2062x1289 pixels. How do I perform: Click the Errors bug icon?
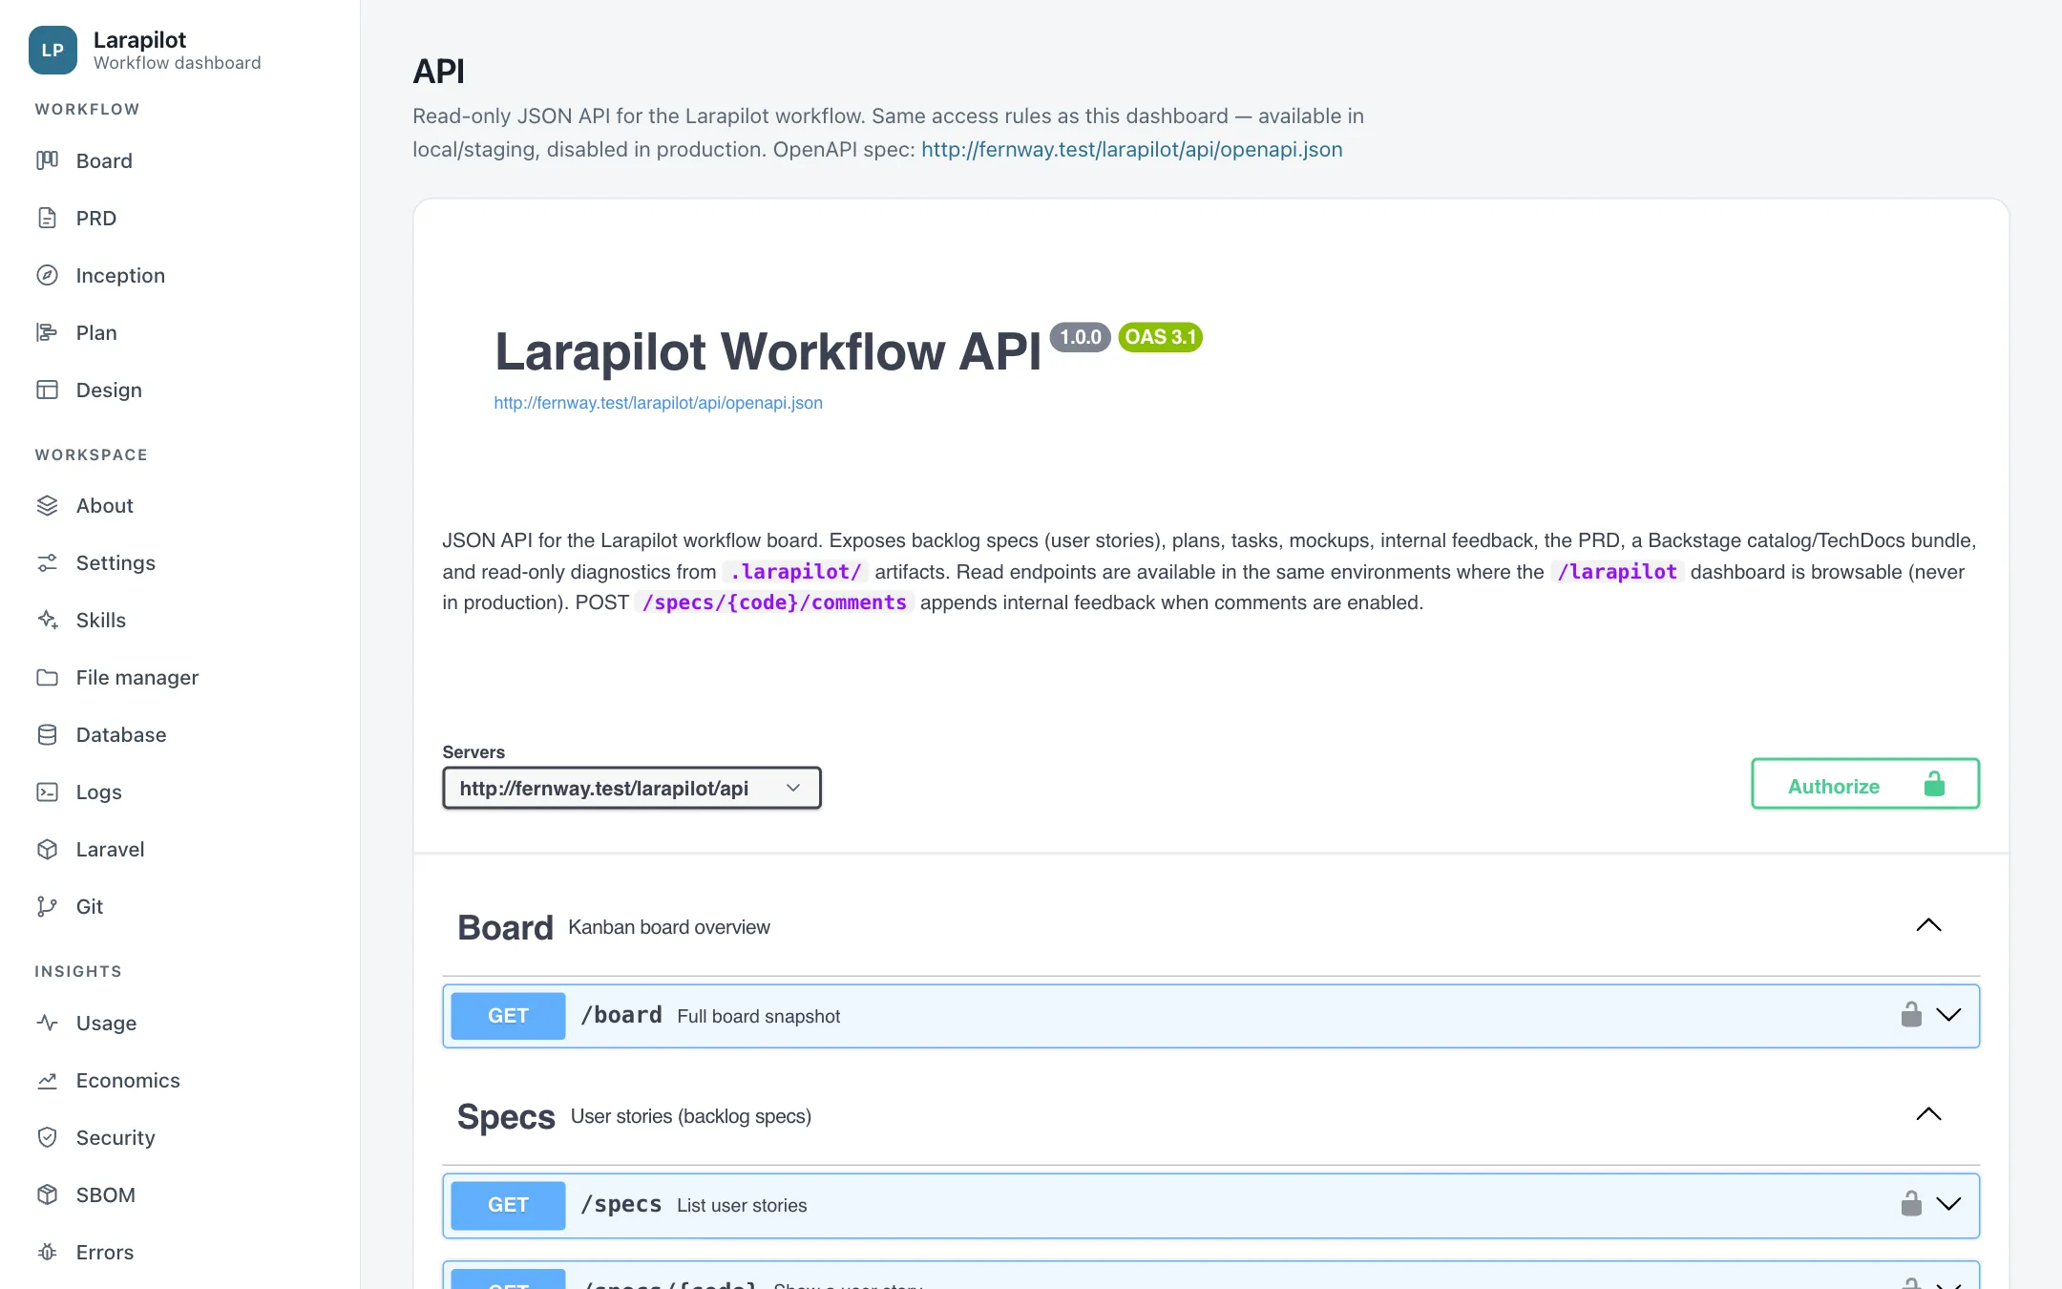(47, 1252)
